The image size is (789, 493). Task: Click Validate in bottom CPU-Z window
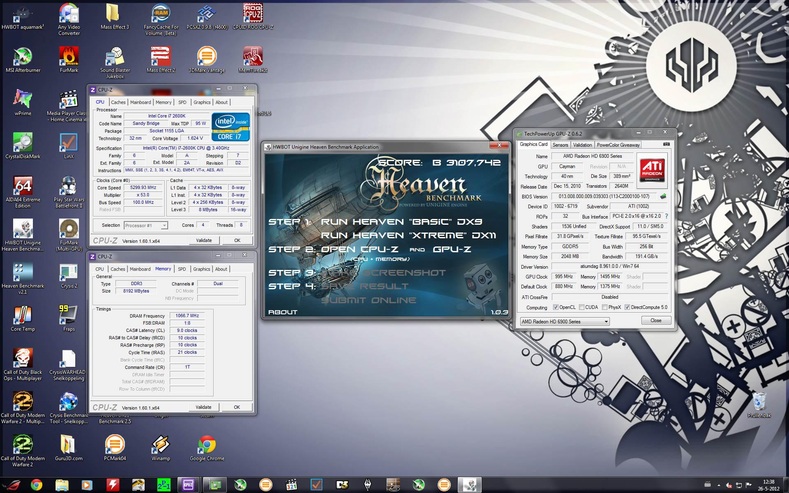[x=203, y=407]
